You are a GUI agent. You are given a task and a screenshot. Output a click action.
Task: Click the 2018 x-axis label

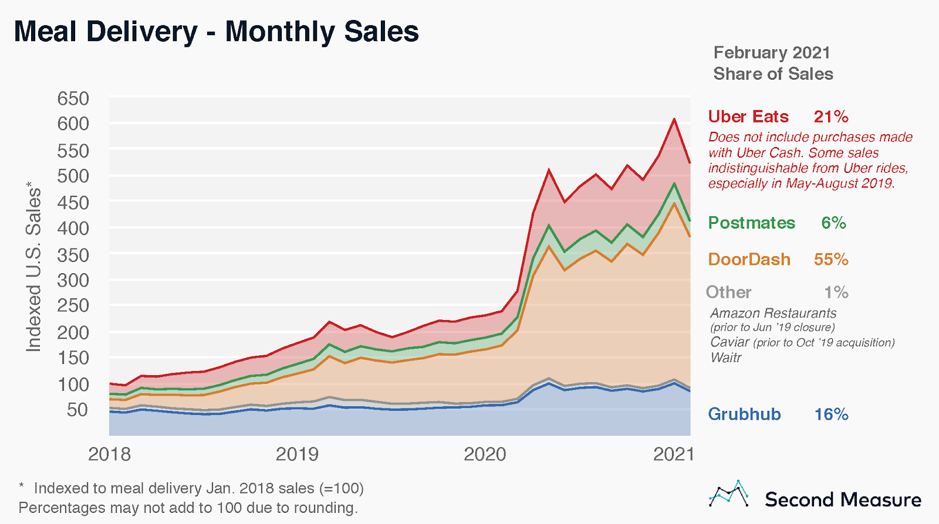point(110,454)
